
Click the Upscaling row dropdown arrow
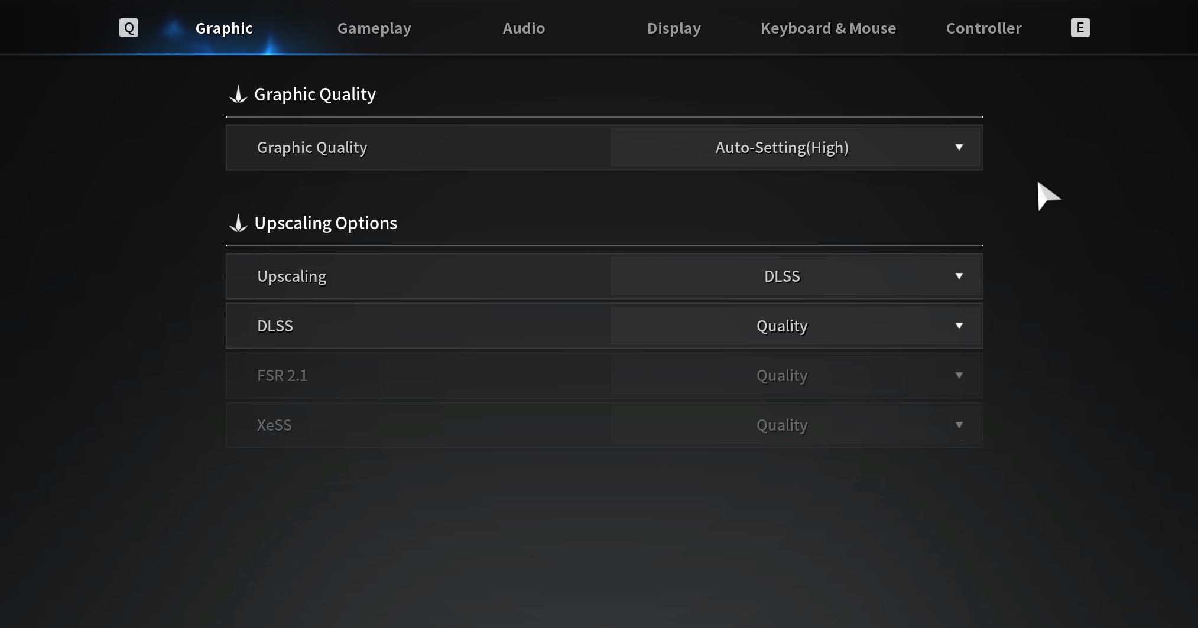click(959, 276)
